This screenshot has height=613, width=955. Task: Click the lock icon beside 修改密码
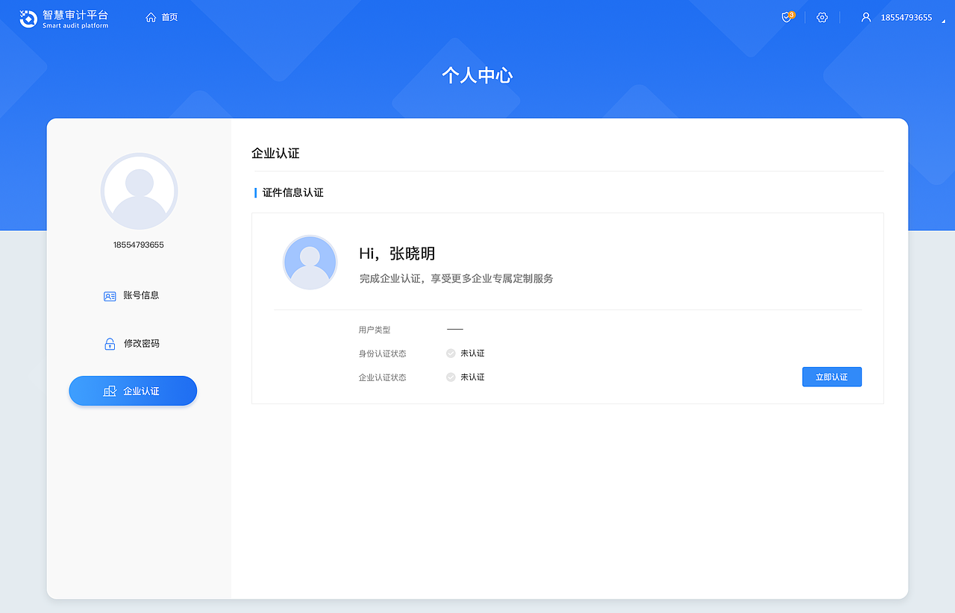109,343
